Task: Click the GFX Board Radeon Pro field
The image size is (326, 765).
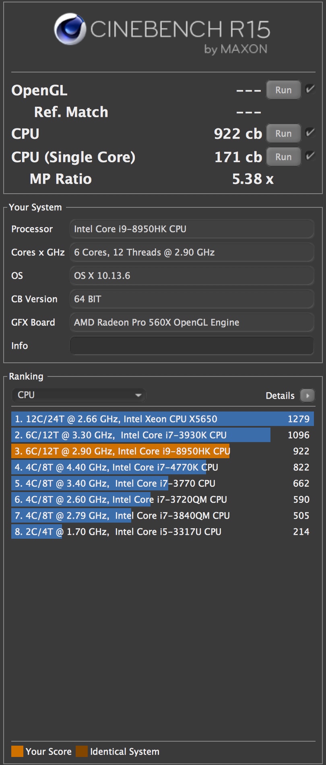Action: pos(192,323)
